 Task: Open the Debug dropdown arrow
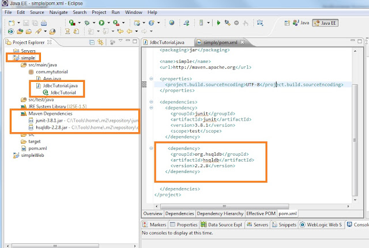coord(94,23)
